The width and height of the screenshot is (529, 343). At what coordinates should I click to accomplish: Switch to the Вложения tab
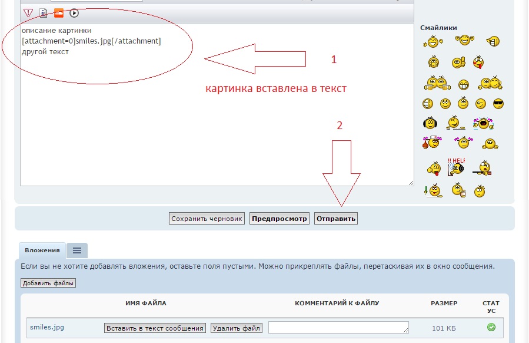42,250
